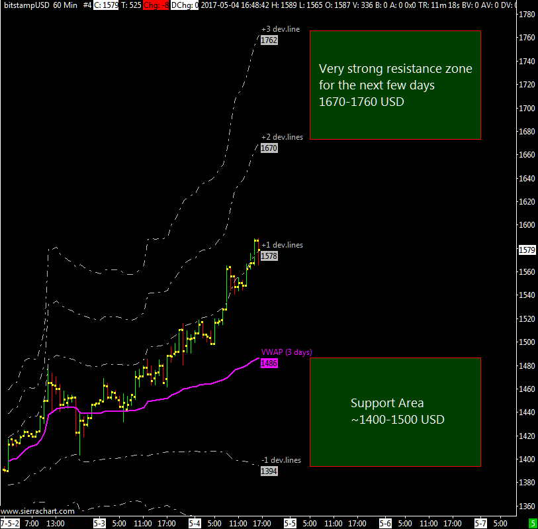Click the red Chg value in header
This screenshot has width=538, height=529.
pyautogui.click(x=156, y=5)
